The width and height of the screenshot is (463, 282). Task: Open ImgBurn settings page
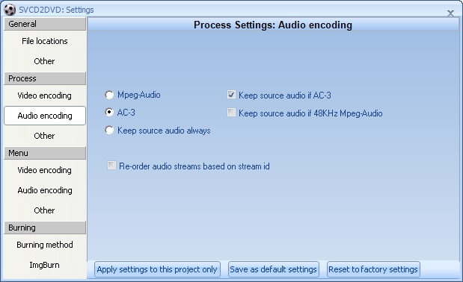click(x=45, y=265)
